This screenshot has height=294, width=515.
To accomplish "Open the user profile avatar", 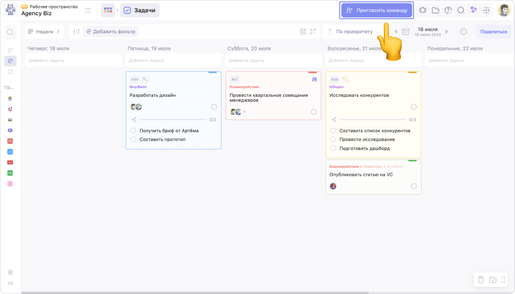I will [x=504, y=10].
